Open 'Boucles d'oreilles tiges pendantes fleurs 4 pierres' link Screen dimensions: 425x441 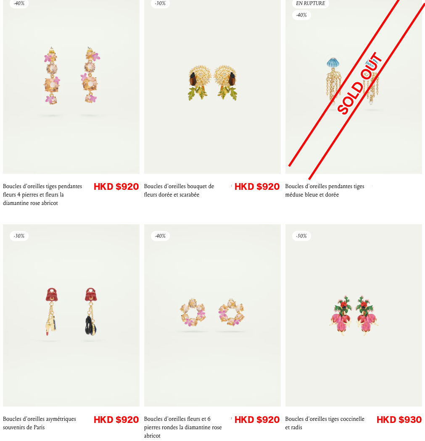(42, 194)
